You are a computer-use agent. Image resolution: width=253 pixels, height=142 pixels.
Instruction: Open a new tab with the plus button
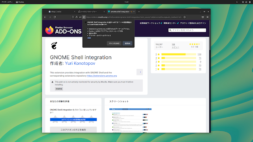[x=139, y=11]
